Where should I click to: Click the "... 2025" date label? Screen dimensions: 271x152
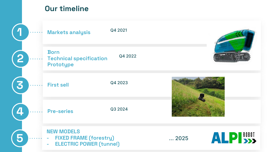[x=179, y=138]
